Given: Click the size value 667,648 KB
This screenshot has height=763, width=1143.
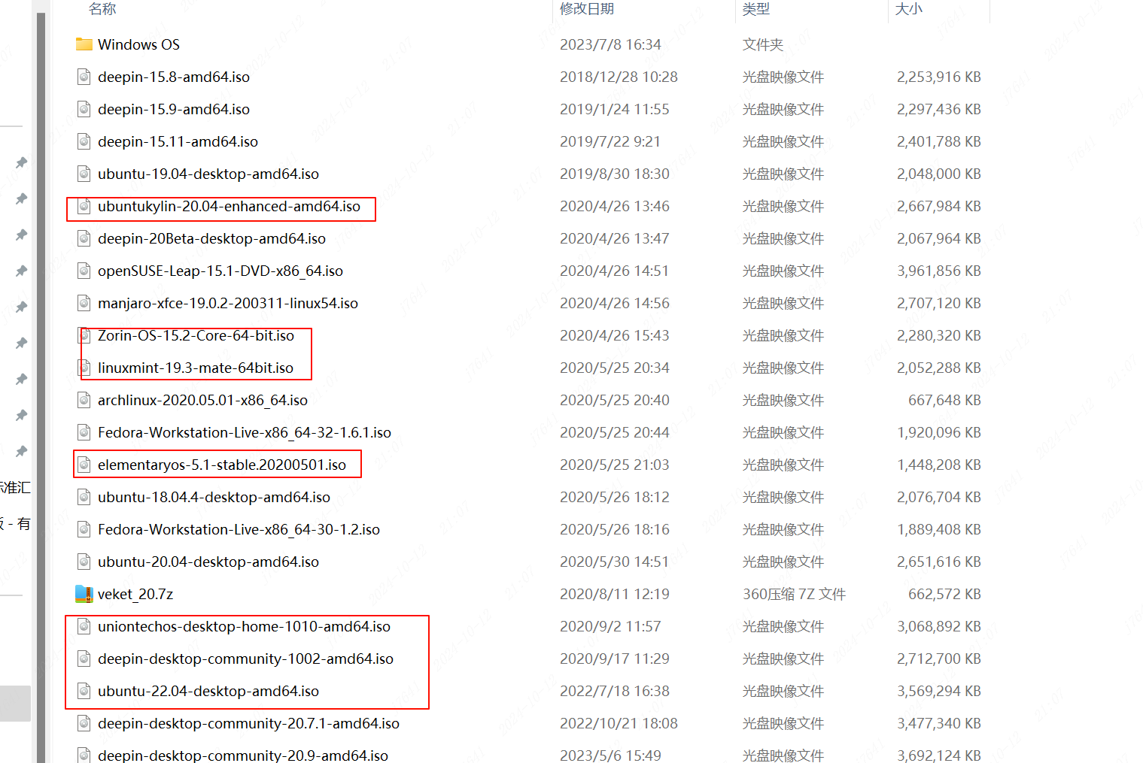Looking at the screenshot, I should point(944,400).
